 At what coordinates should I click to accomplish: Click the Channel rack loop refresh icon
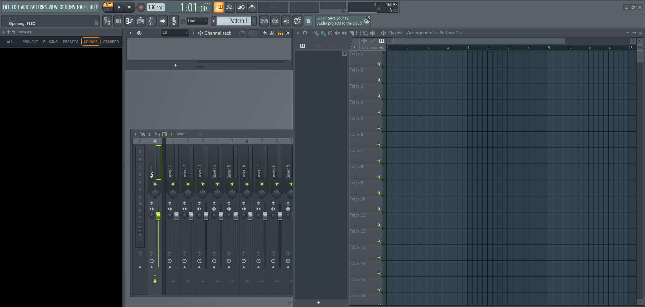tap(139, 33)
